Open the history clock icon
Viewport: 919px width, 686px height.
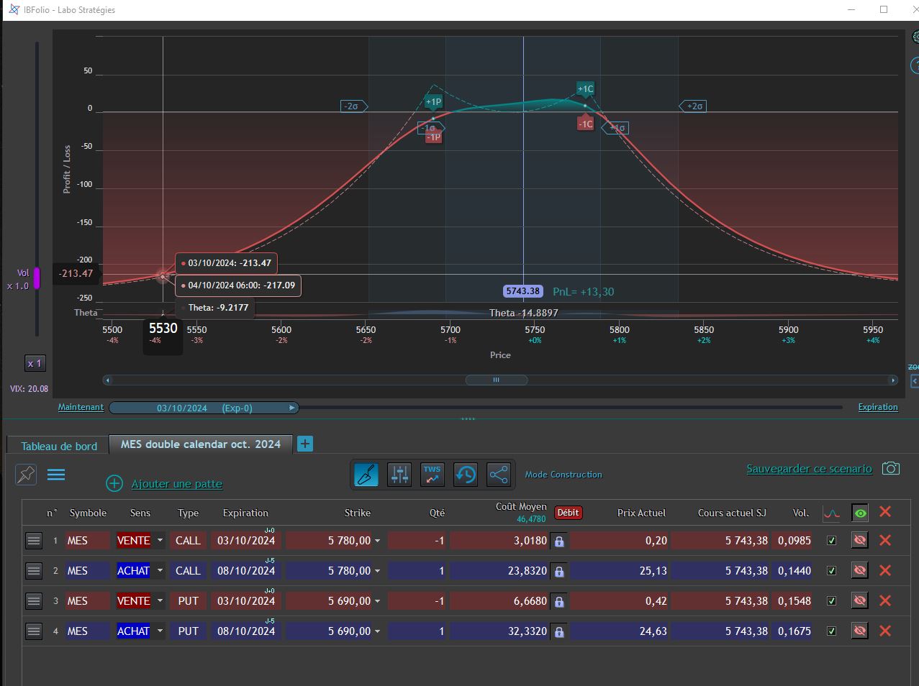(x=466, y=475)
